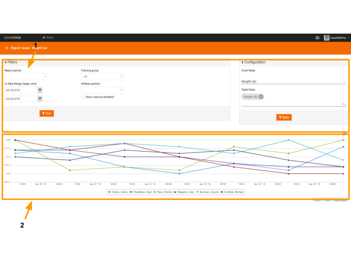Toggle Weppner, Cole series in legend
The height and width of the screenshot is (263, 351).
click(x=184, y=192)
